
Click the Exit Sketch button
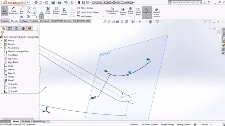(x=5, y=10)
